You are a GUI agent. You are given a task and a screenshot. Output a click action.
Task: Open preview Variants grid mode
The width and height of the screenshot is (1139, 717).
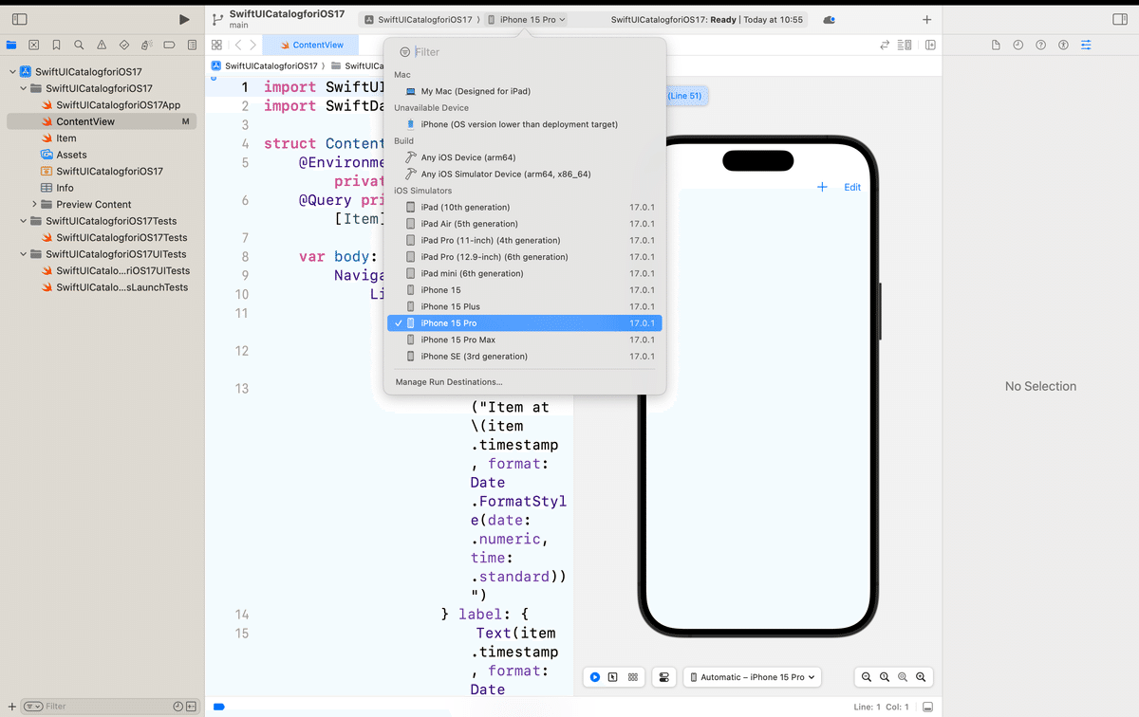633,677
